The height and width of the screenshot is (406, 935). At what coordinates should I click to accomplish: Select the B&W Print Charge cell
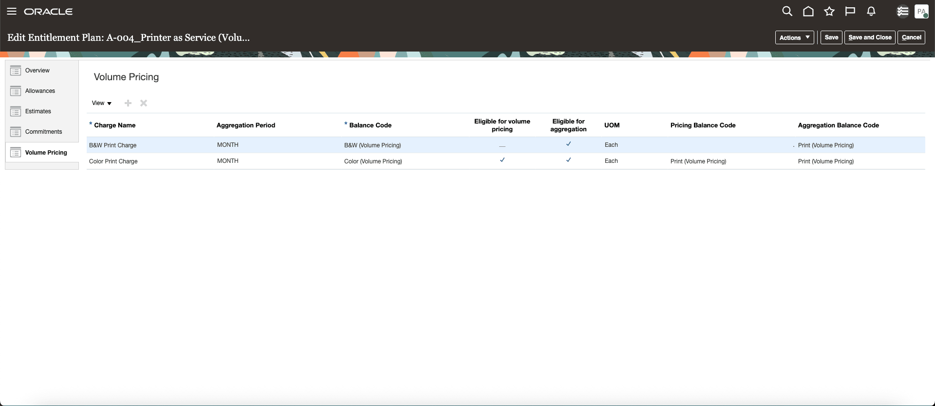[112, 145]
